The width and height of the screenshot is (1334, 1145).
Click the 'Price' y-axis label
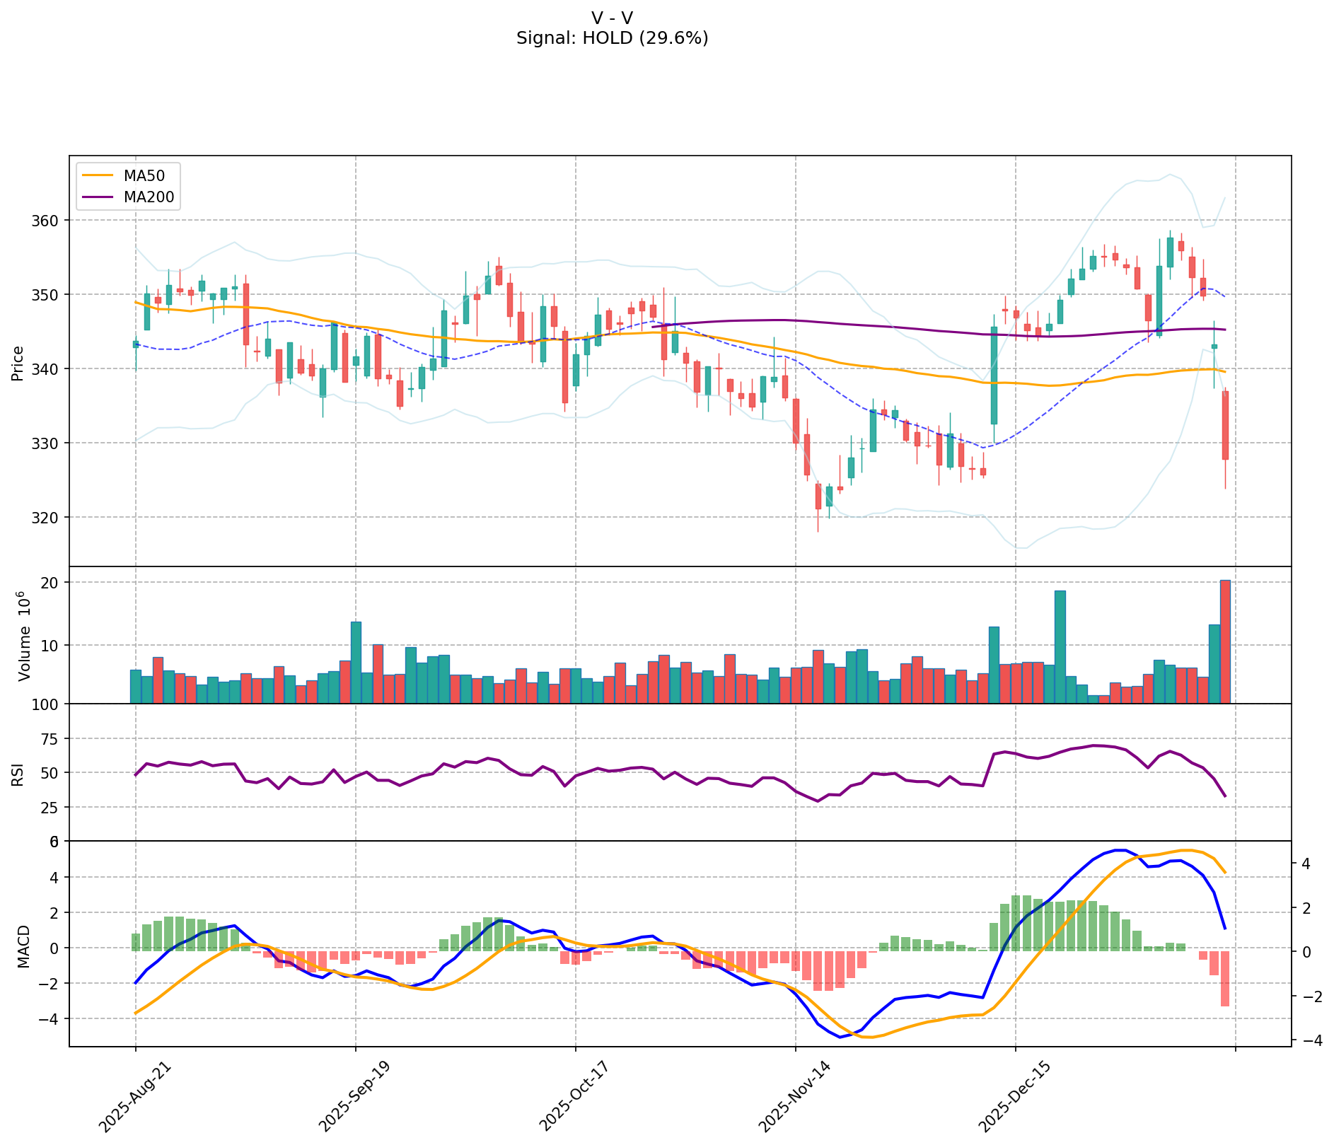pos(18,363)
